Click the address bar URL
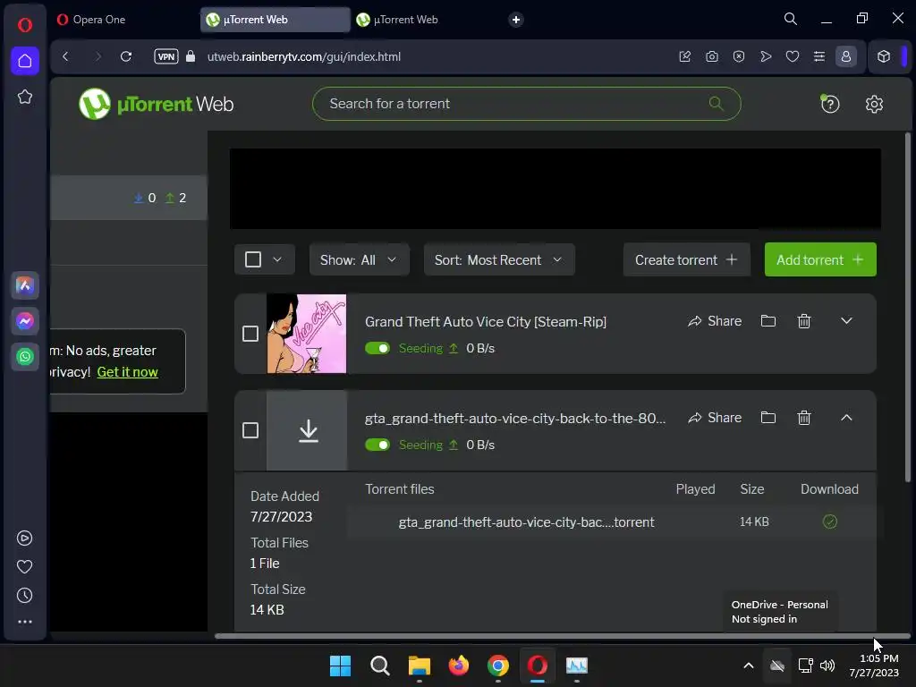The height and width of the screenshot is (687, 916). point(304,56)
